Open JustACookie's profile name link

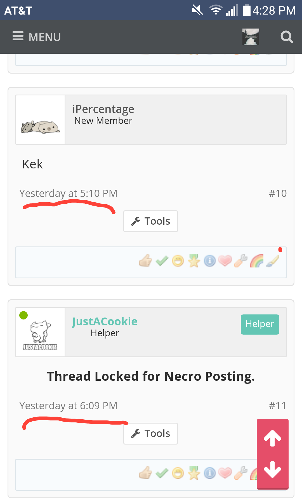tap(105, 322)
